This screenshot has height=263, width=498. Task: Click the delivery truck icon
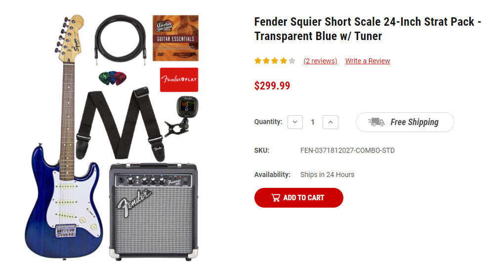pos(376,122)
